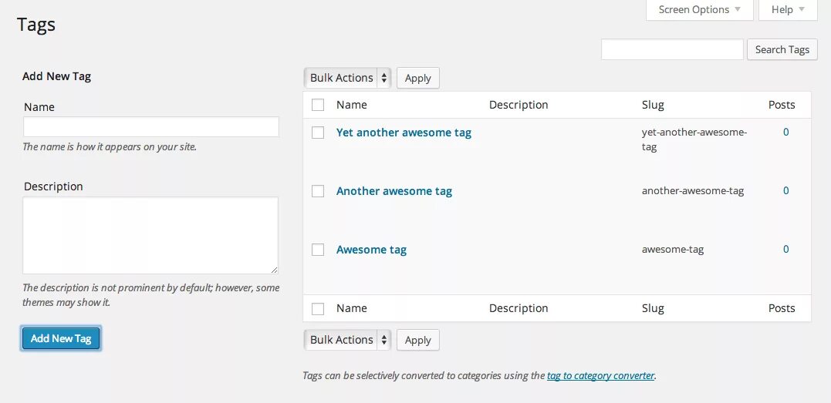The image size is (831, 403).
Task: Sort by the Name header column
Action: [x=351, y=105]
